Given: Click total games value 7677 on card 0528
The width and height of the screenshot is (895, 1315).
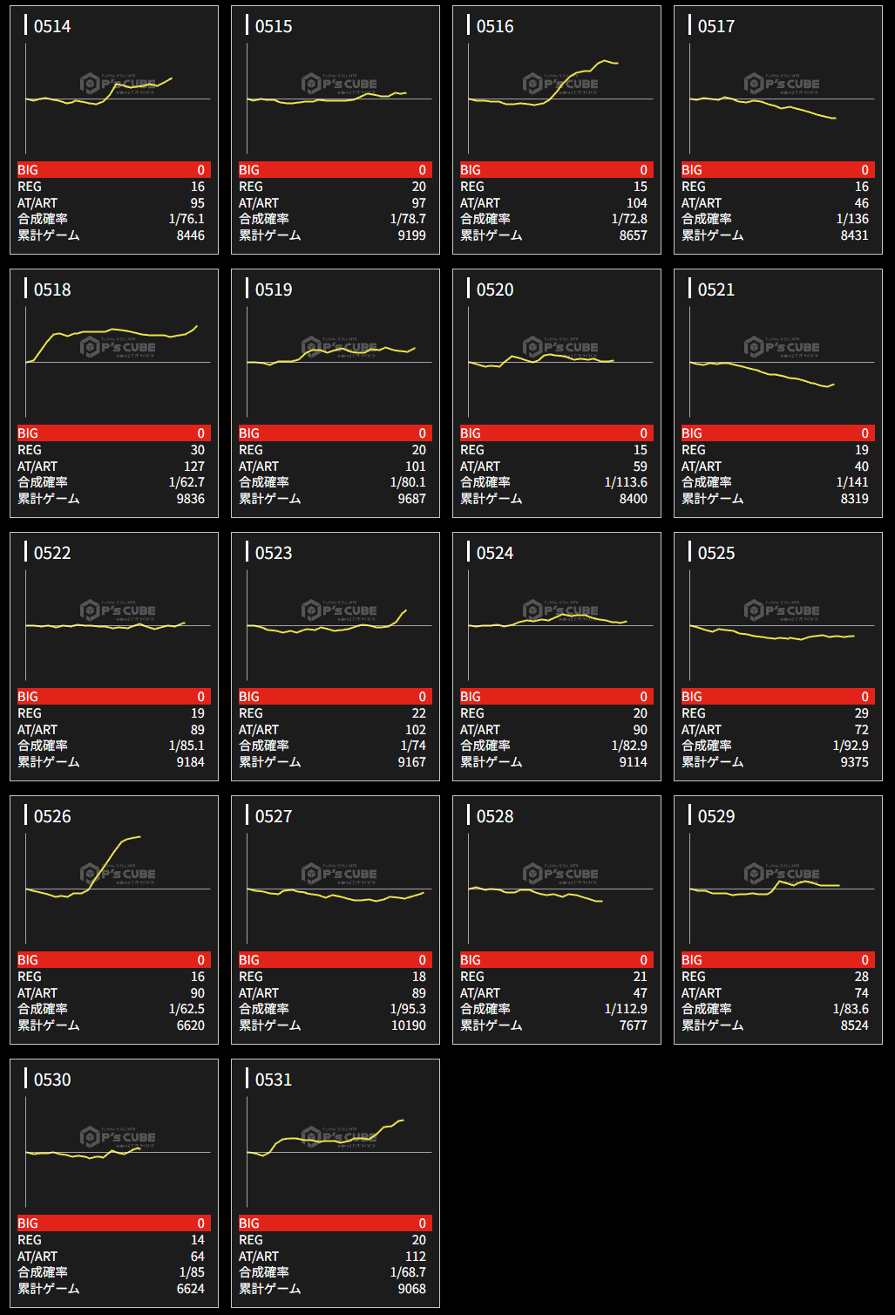Looking at the screenshot, I should [634, 1025].
